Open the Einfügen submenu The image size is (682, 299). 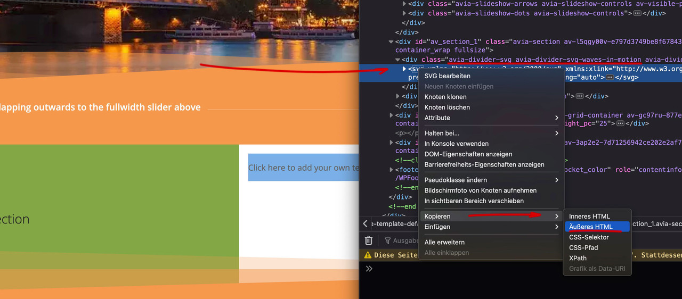pyautogui.click(x=491, y=227)
